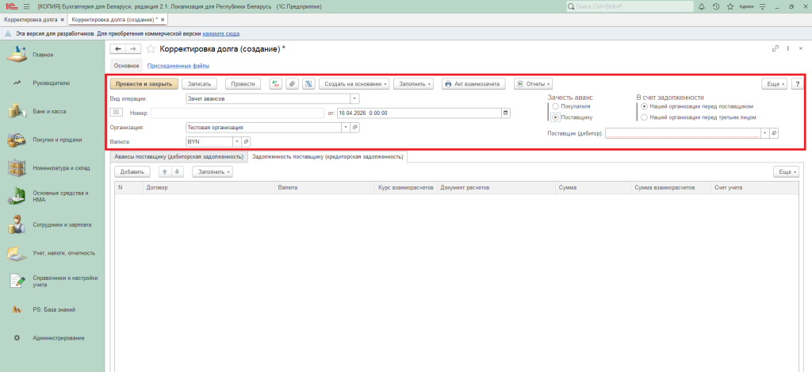
Task: Open the Валюта dropdown list
Action: pyautogui.click(x=236, y=141)
